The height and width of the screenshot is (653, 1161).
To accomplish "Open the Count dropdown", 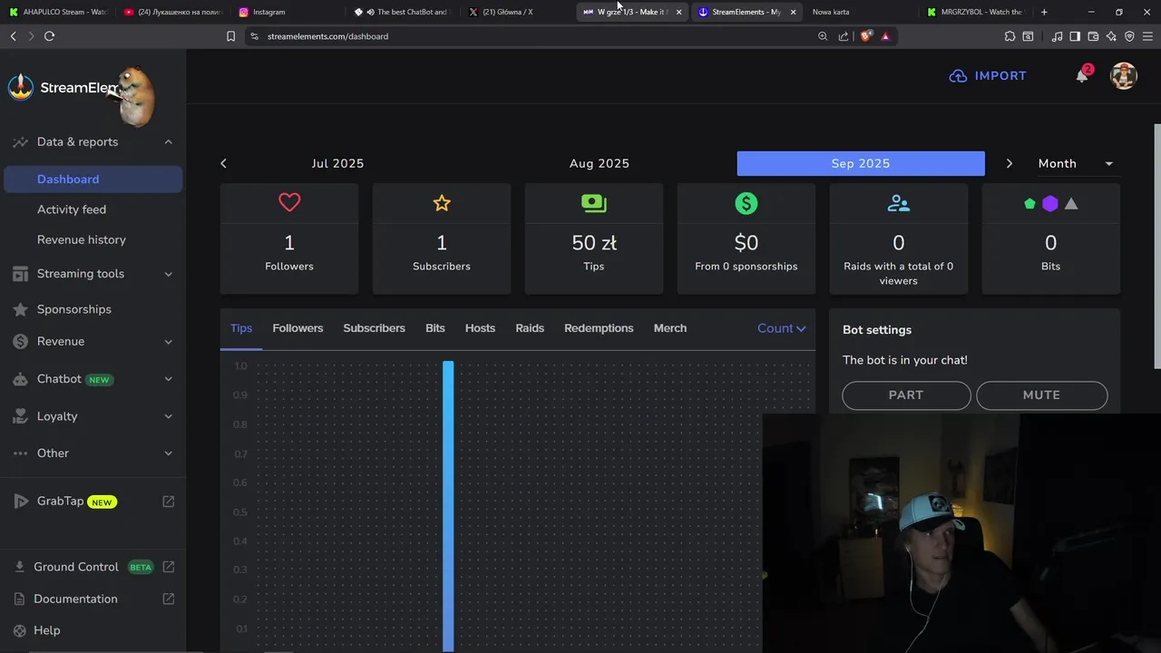I will 782,328.
